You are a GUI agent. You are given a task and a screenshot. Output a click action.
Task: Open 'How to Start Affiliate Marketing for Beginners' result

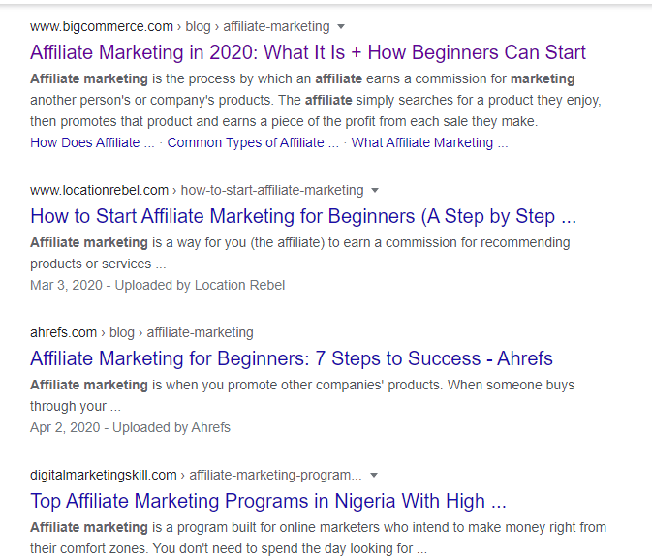pyautogui.click(x=303, y=216)
